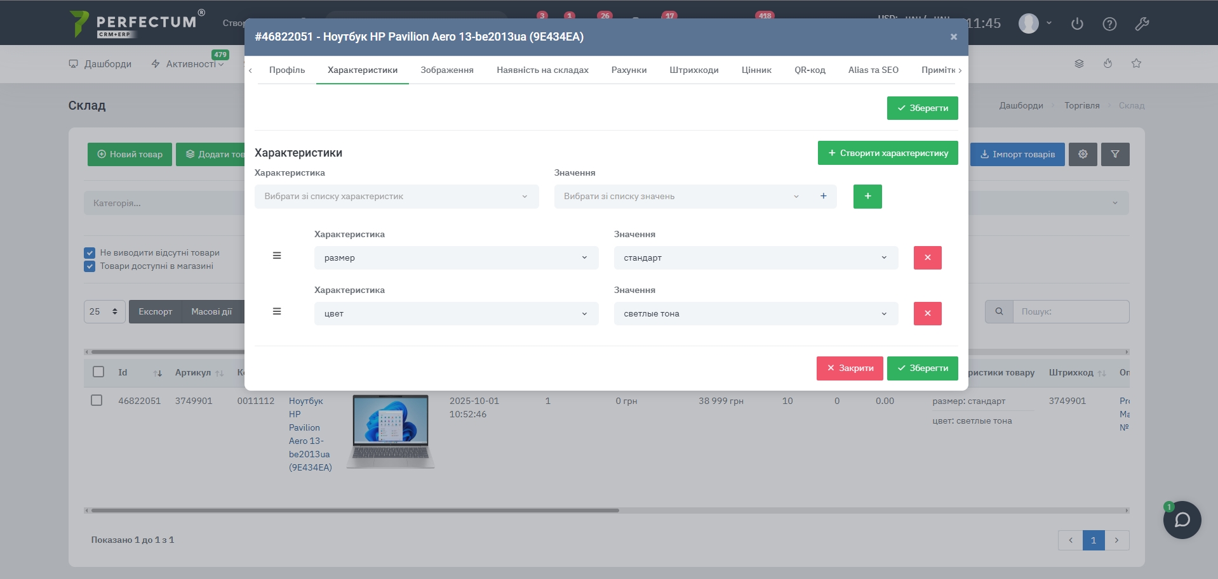Expand 'Вибрати зі списку характеристик' dropdown

396,197
